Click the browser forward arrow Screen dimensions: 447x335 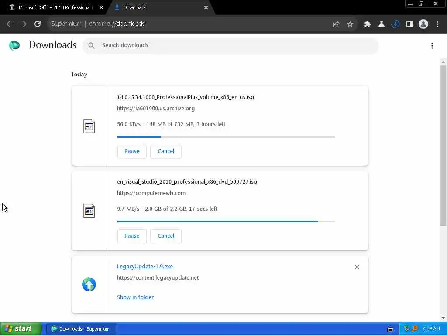(x=24, y=24)
